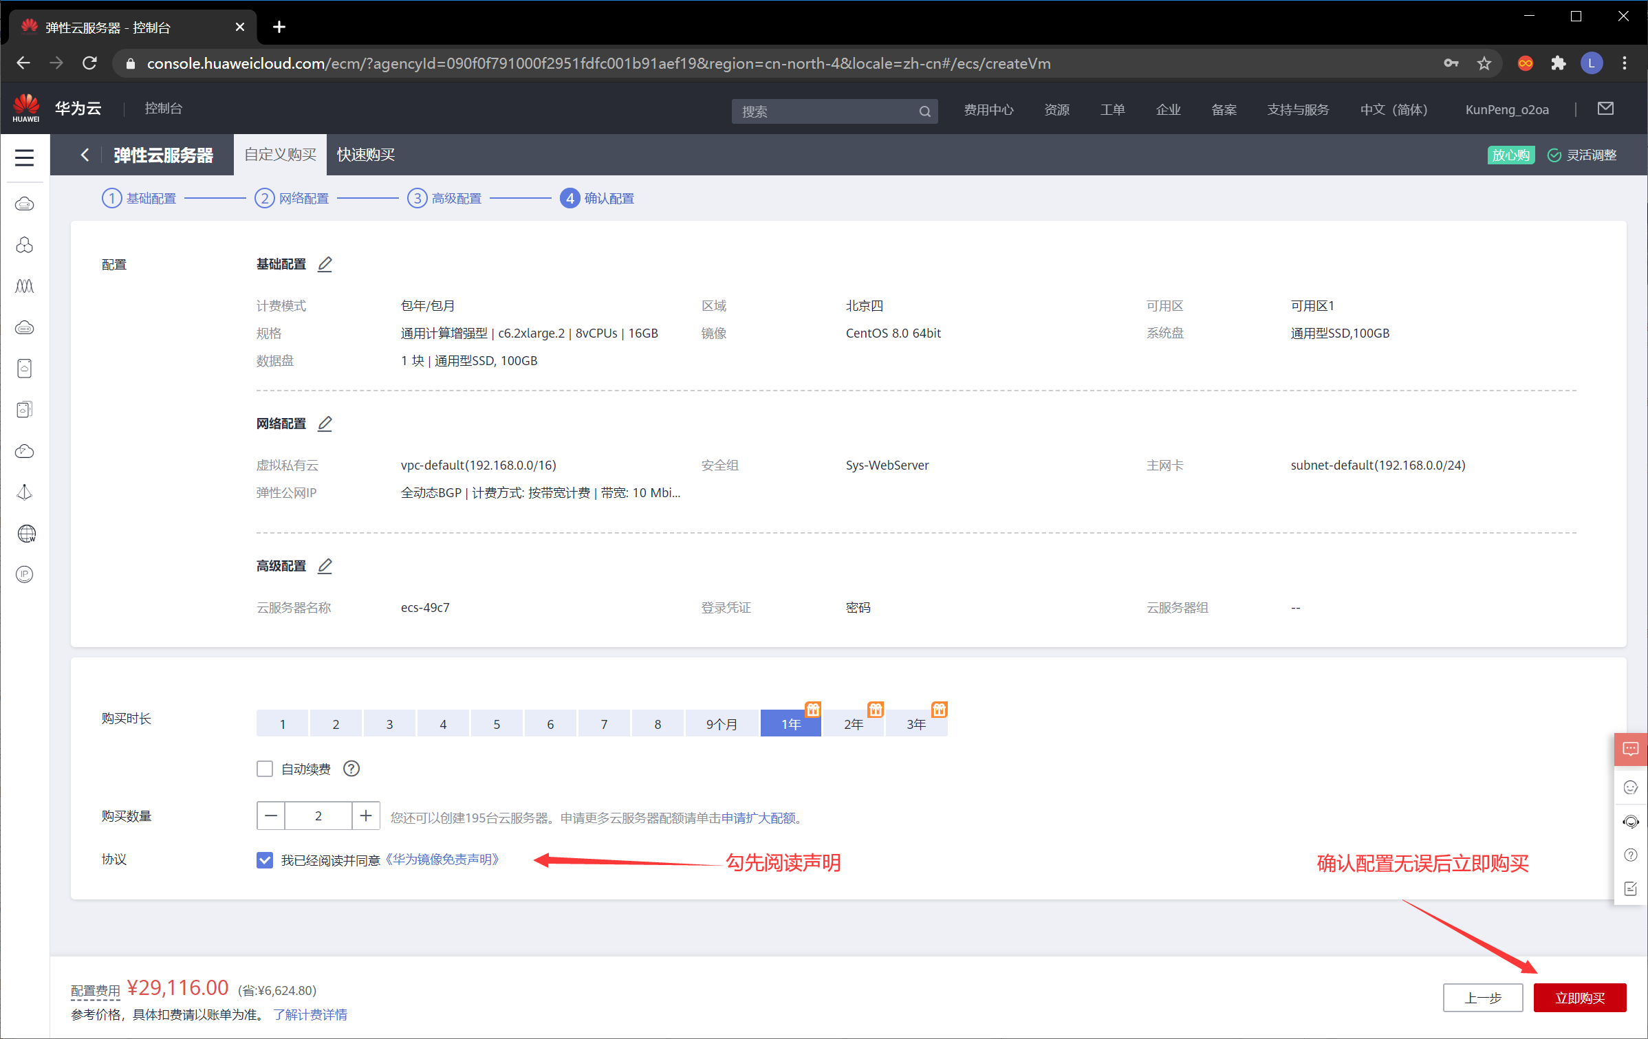
Task: Switch to the 快速购买 tab
Action: (x=366, y=155)
